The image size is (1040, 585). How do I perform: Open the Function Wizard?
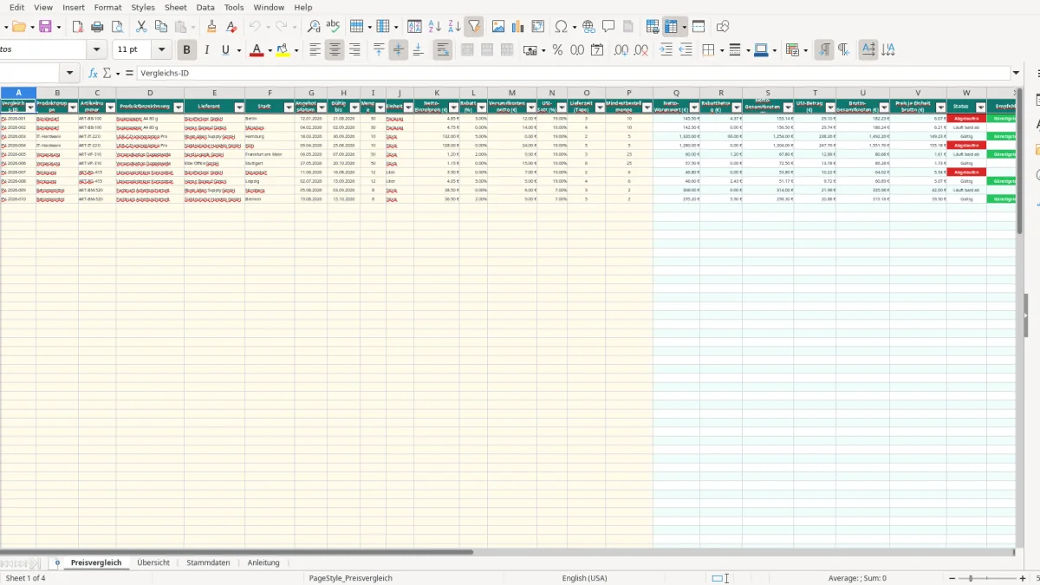click(x=94, y=74)
